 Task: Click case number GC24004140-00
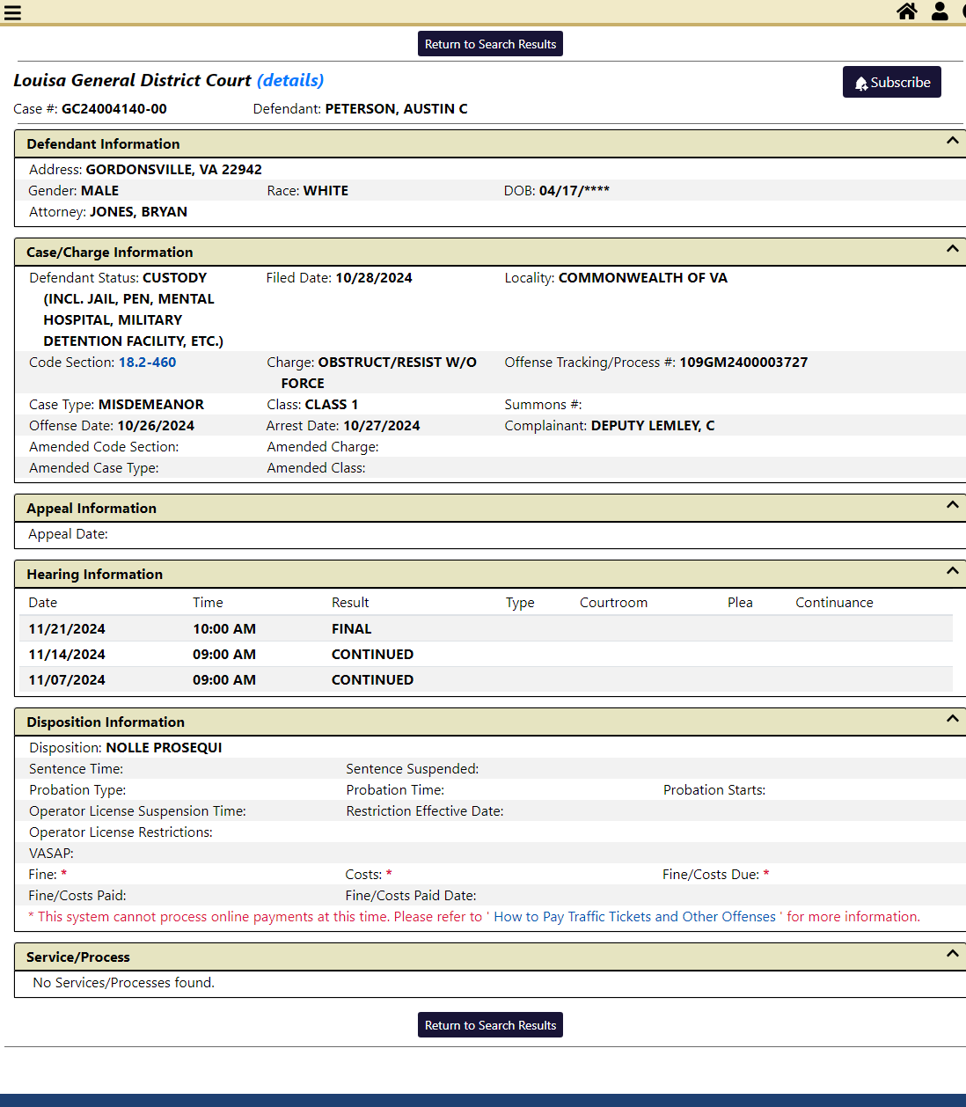[x=114, y=109]
